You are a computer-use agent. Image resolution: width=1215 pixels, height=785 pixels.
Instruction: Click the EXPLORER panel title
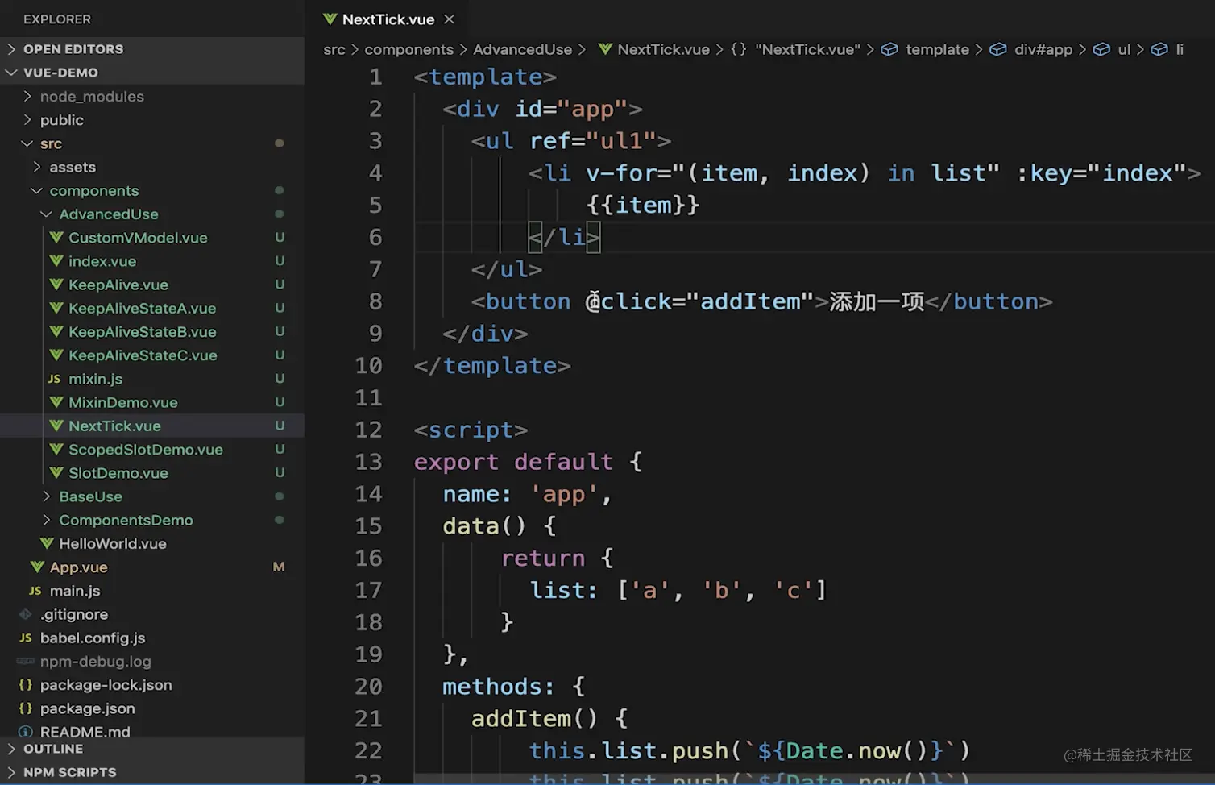tap(57, 19)
